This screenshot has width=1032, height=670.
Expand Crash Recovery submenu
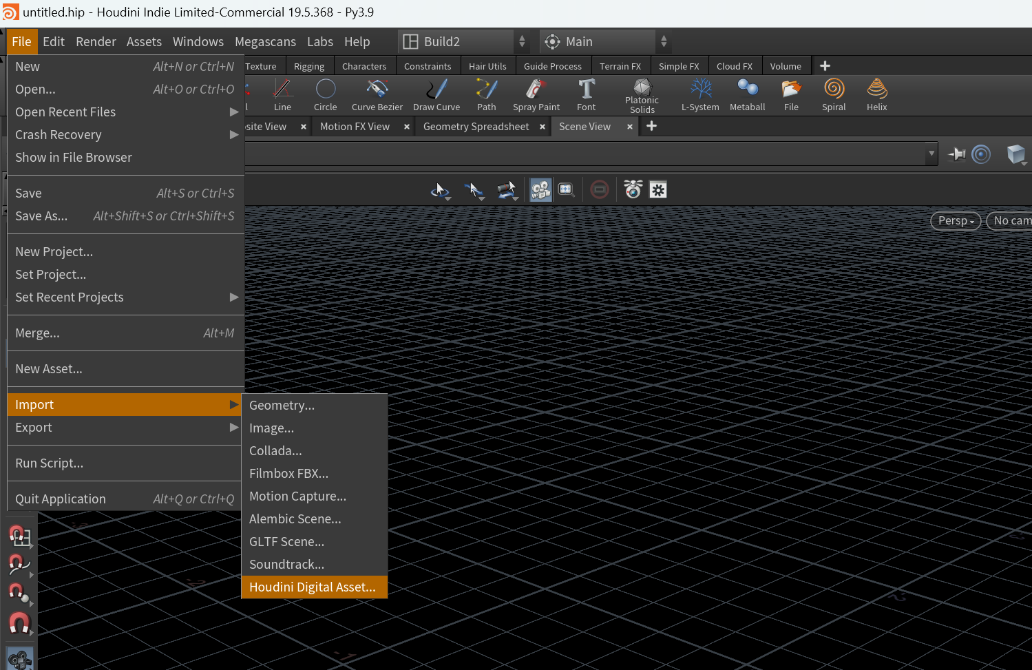(x=126, y=135)
